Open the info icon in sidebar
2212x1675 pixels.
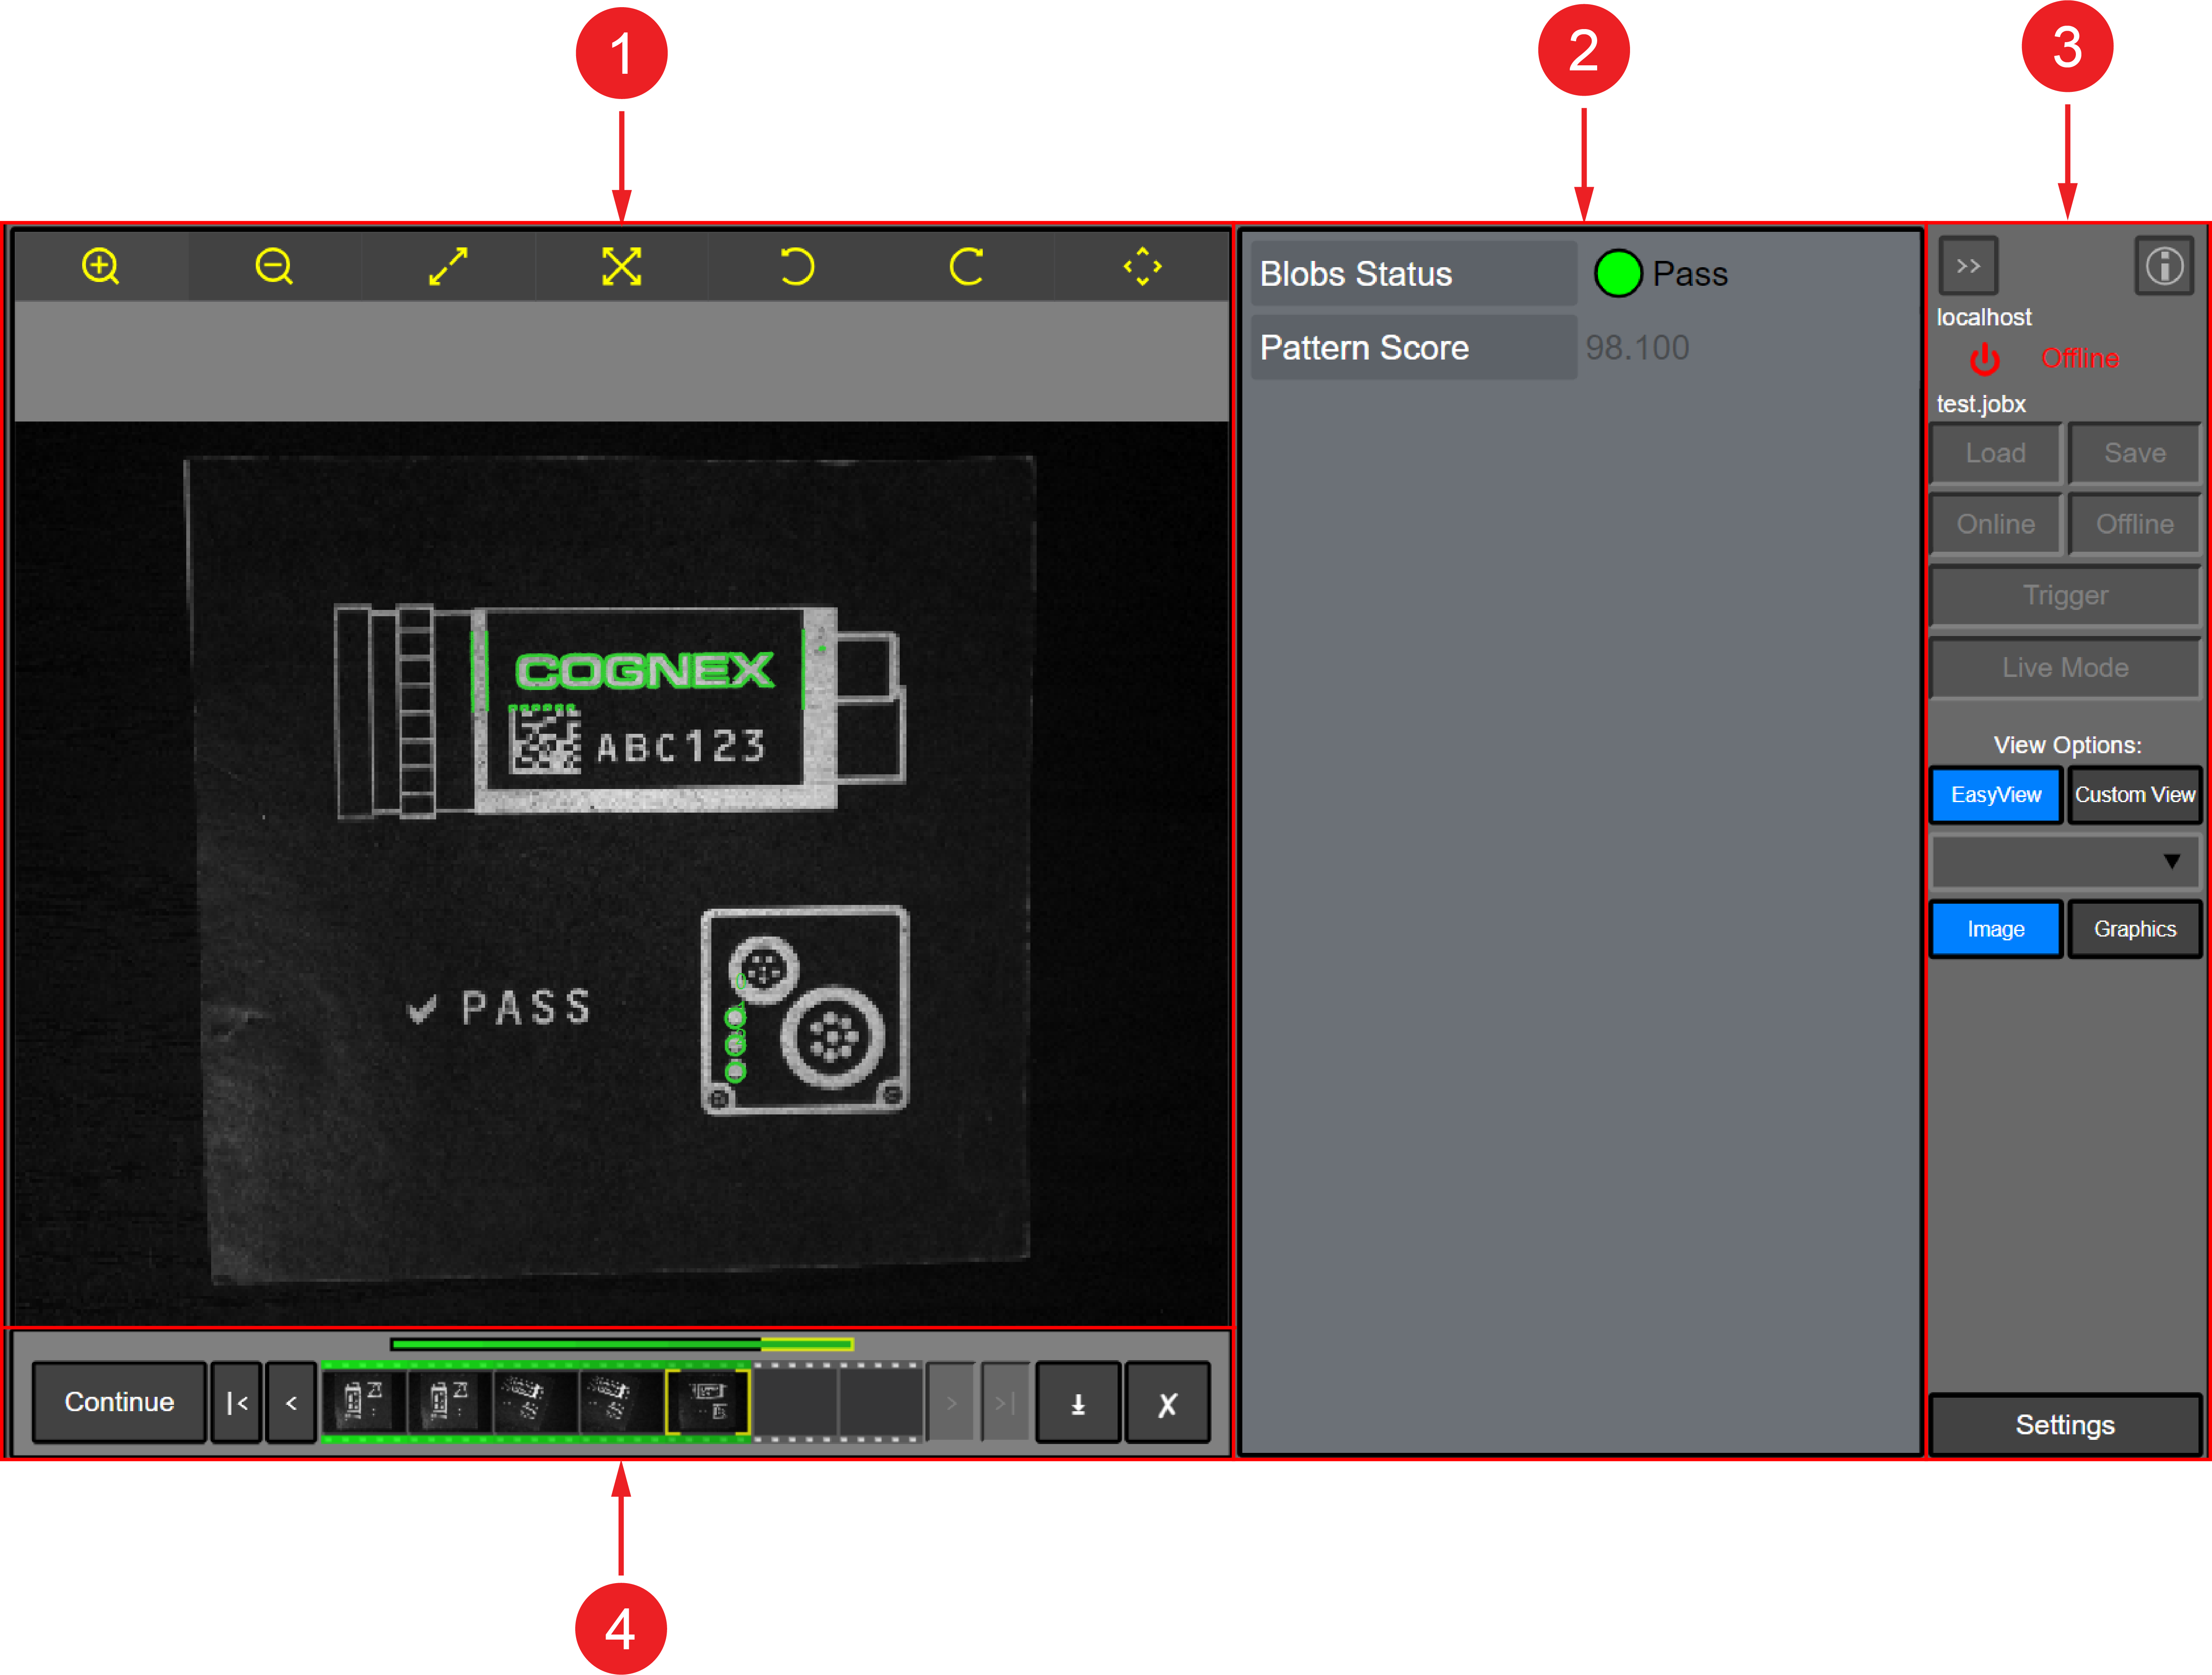click(x=2164, y=265)
